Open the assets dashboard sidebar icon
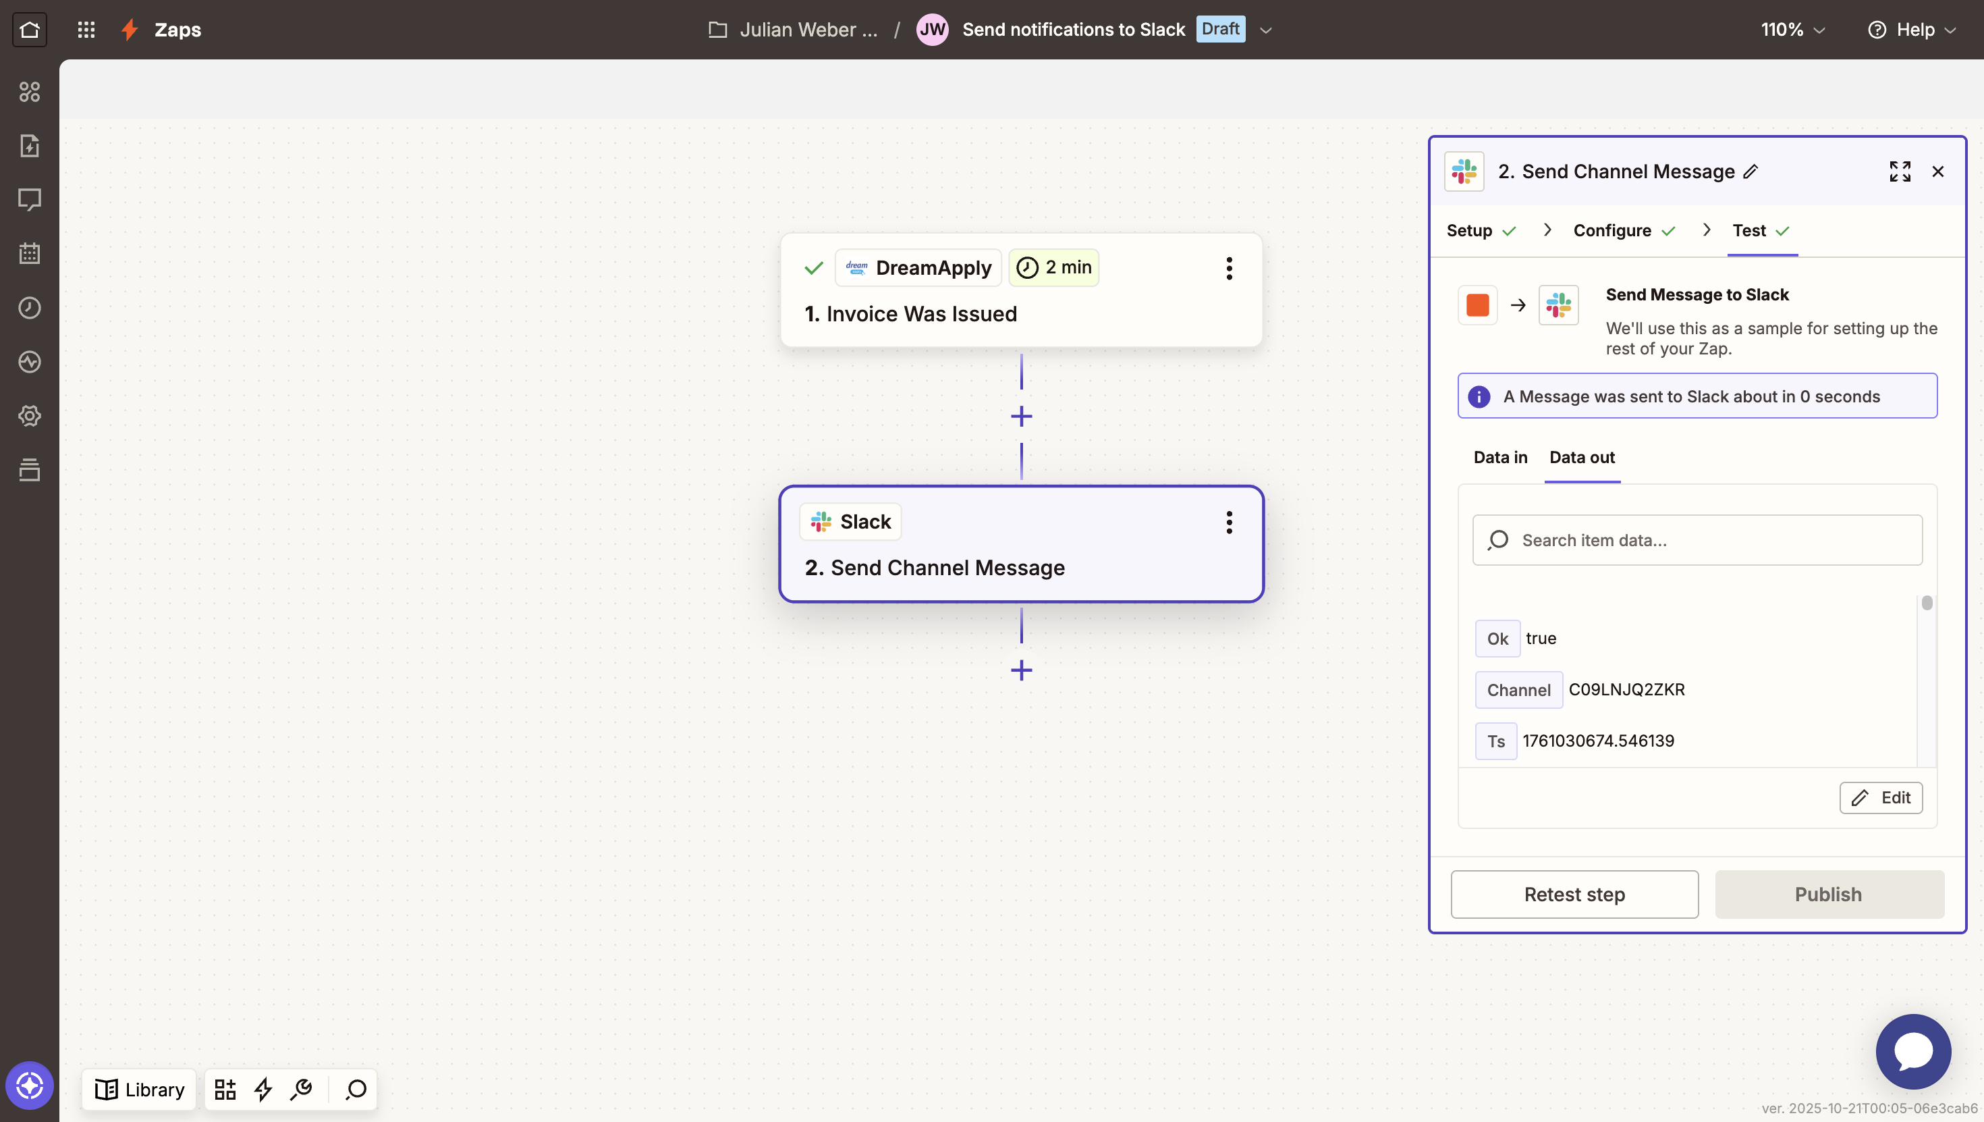This screenshot has width=1984, height=1122. (29, 92)
